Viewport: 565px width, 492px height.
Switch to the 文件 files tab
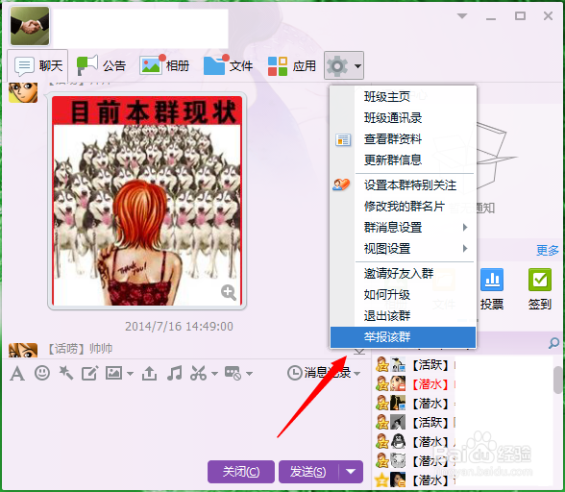tap(228, 66)
